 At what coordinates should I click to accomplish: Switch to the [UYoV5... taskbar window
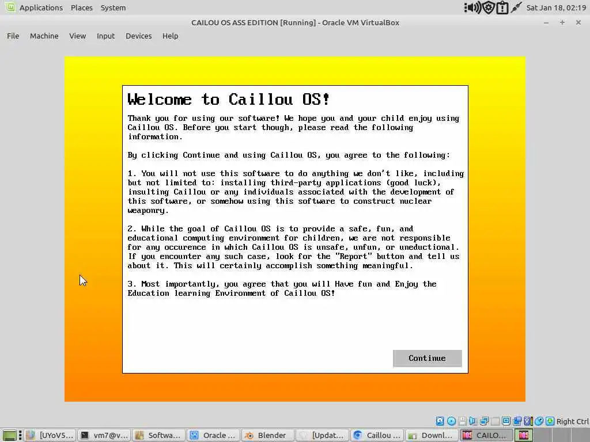(51, 435)
